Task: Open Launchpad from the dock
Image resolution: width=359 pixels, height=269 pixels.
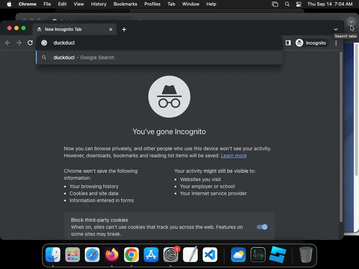Action: [x=73, y=255]
